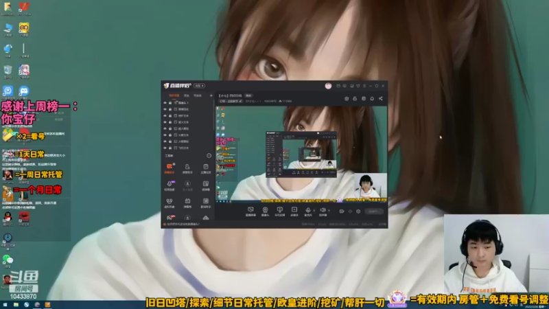This screenshot has height=309, width=549.
Task: Click the stream title text in the header
Action: click(x=230, y=95)
